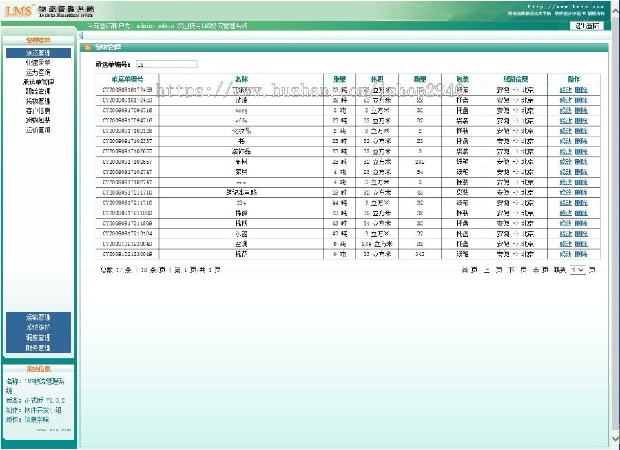Click 修改 for the 棉被 row
Screen dimensions: 620x450
point(566,213)
